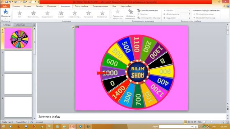Click the Заметки к слайду notes field
This screenshot has width=230, height=129.
(x=132, y=117)
